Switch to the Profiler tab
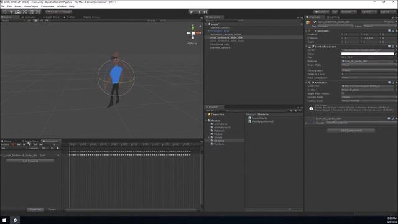The height and width of the screenshot is (224, 398). pyautogui.click(x=69, y=17)
